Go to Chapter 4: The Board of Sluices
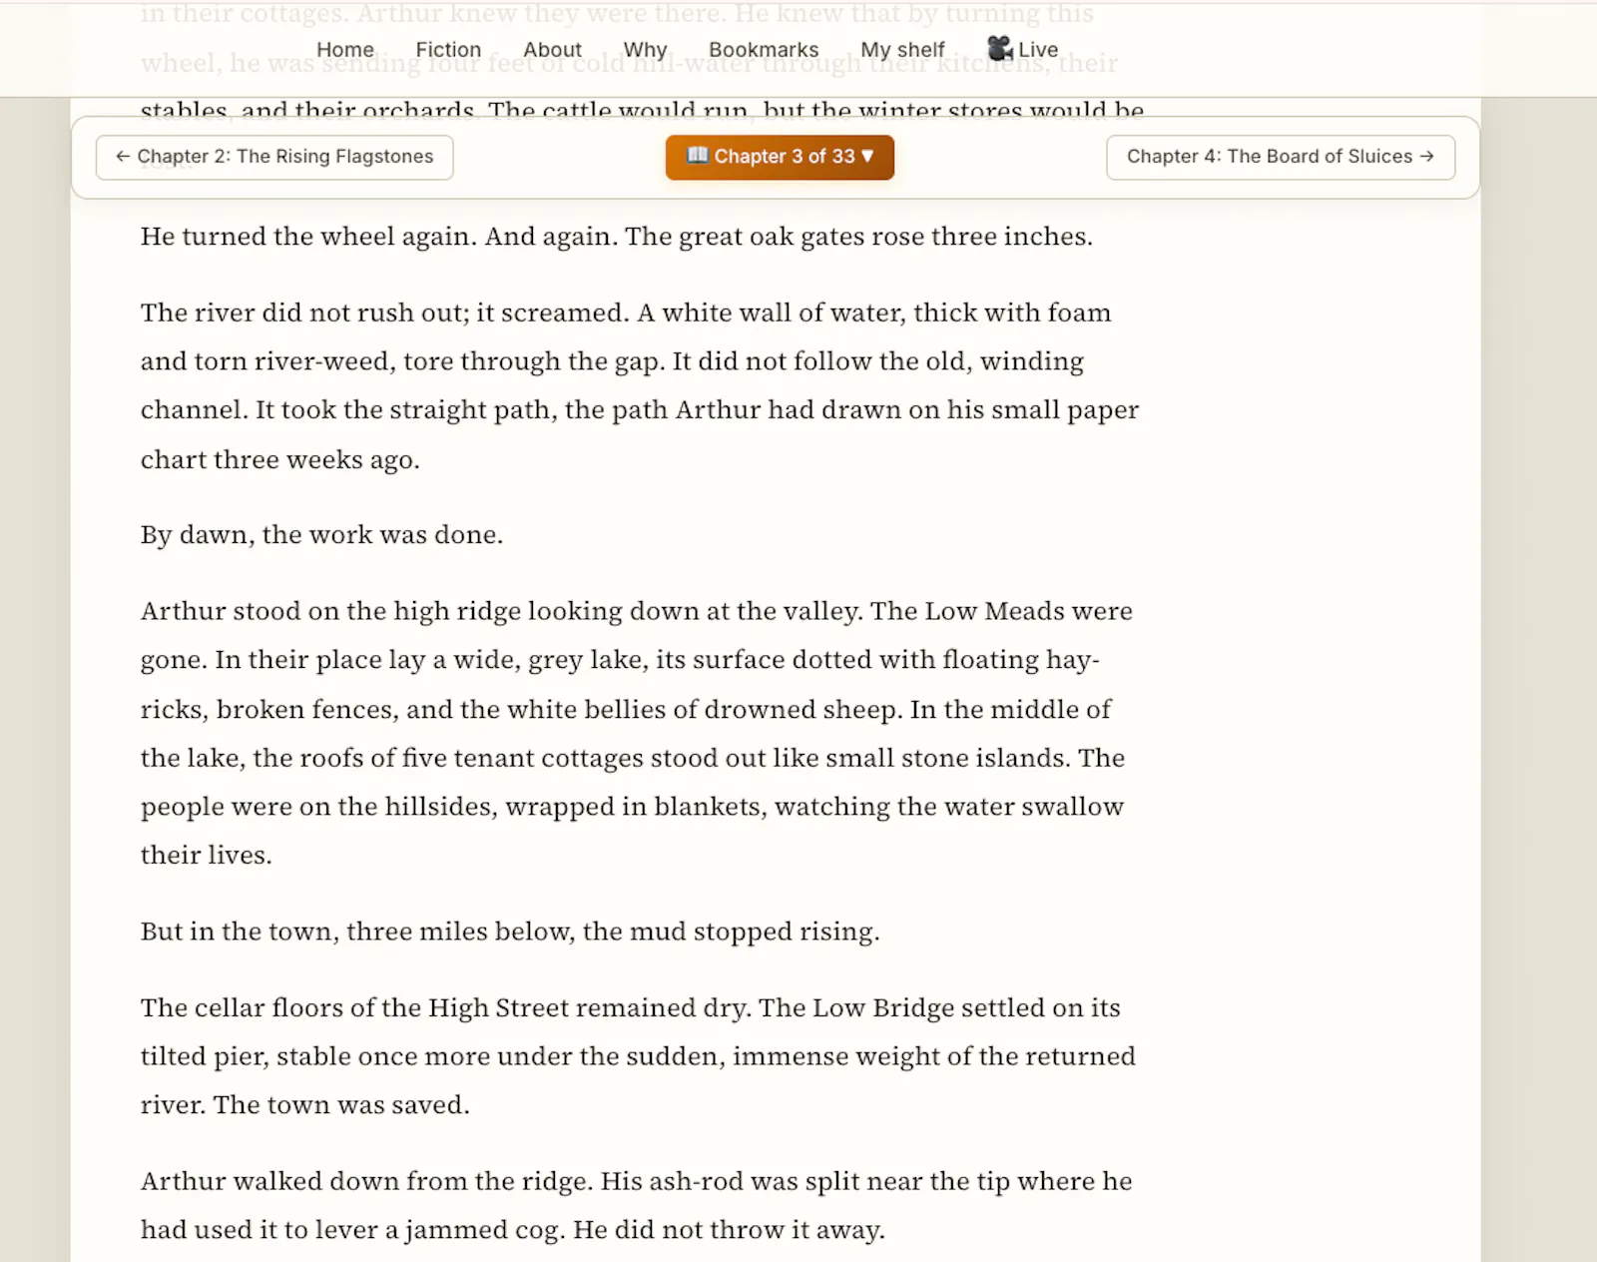The height and width of the screenshot is (1262, 1597). point(1281,157)
